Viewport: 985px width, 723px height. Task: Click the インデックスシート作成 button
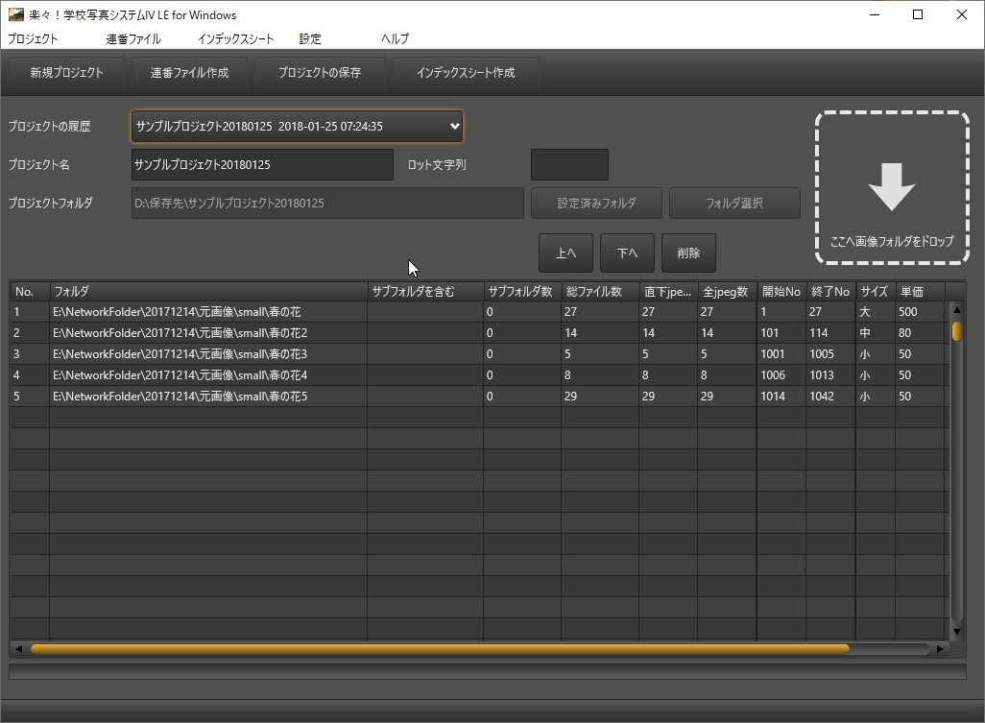click(466, 73)
